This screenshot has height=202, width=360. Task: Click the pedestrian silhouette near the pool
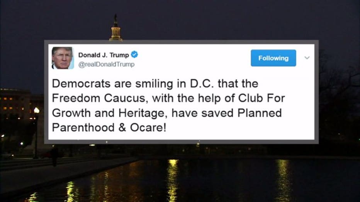click(54, 155)
